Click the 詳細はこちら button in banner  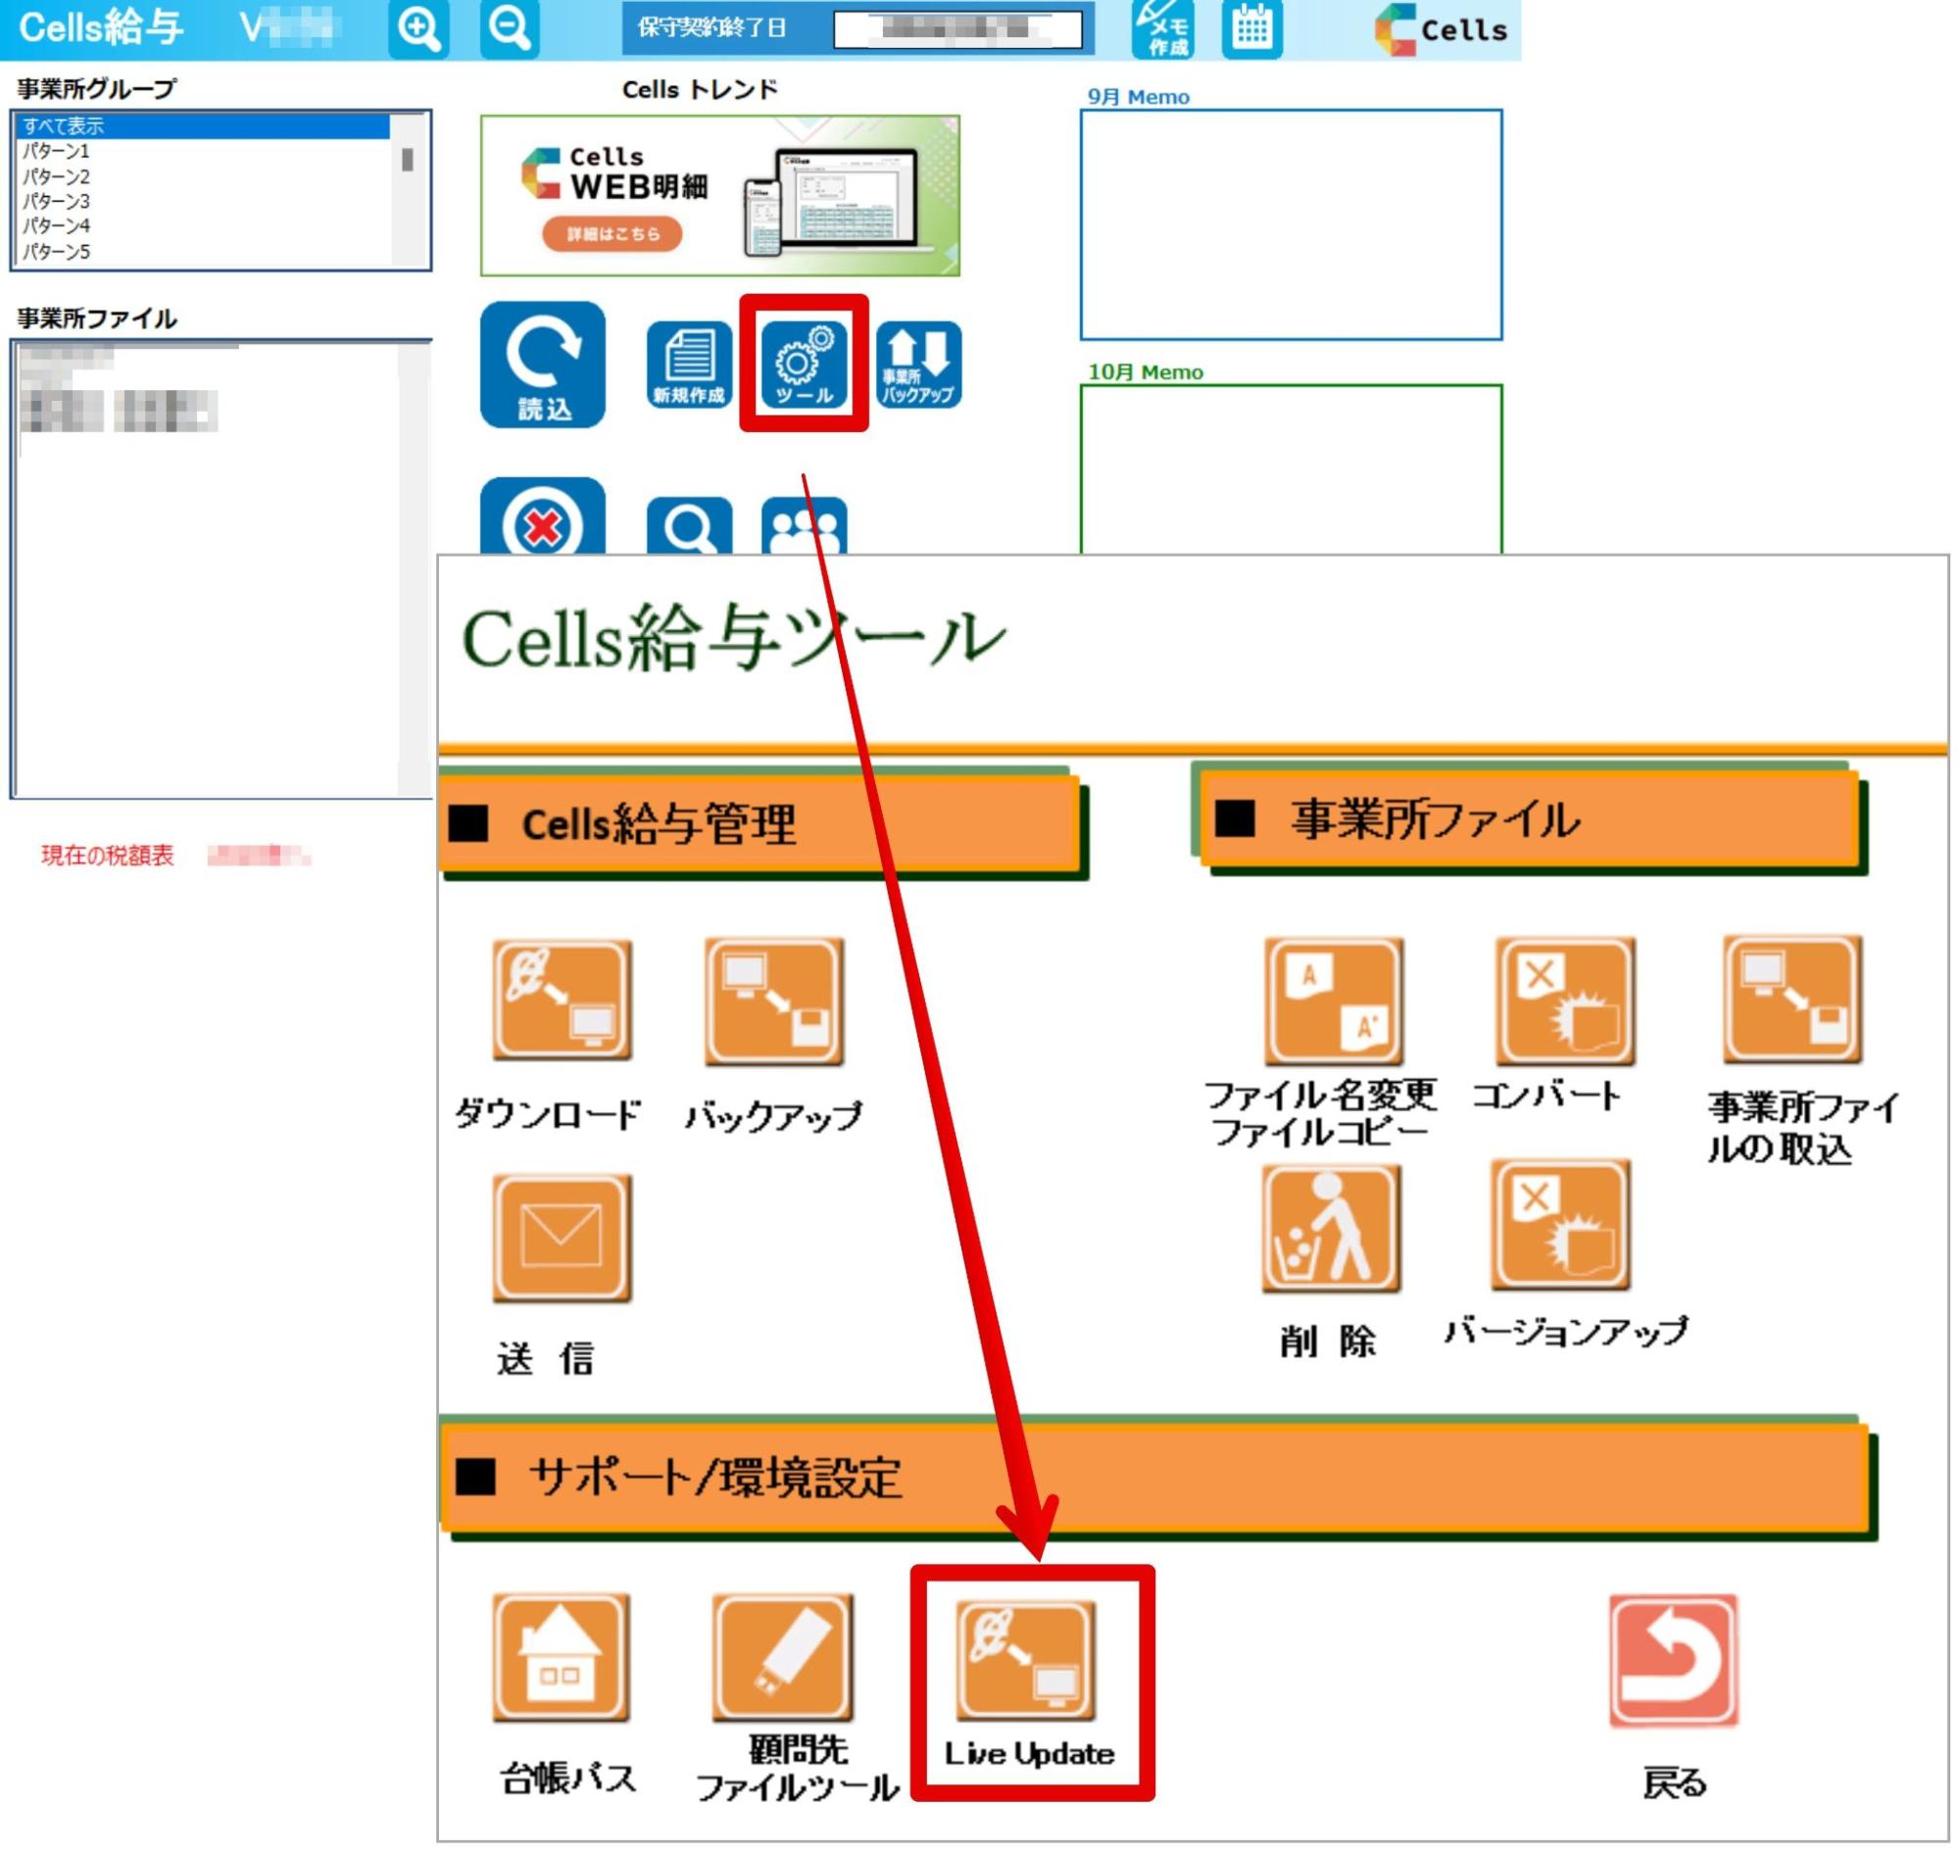coord(612,235)
